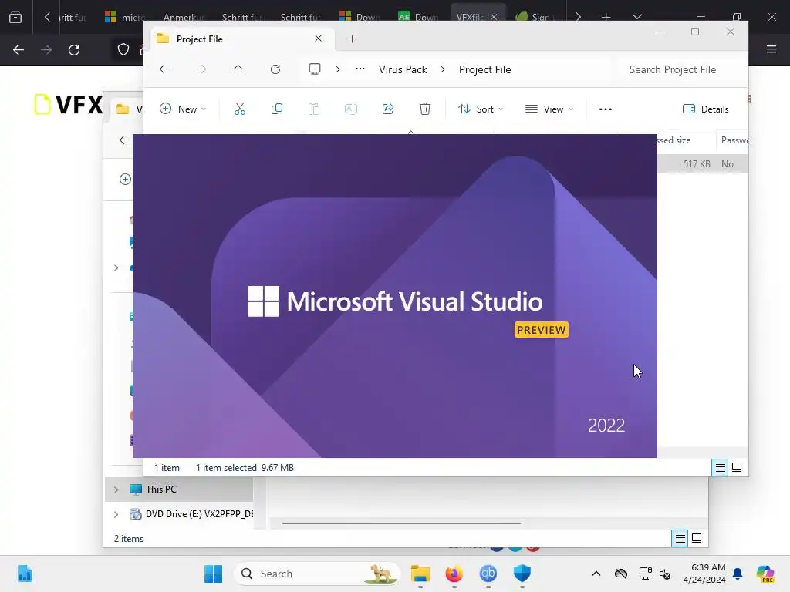
Task: Click the Paste clipboard icon in Project File toolbar
Action: (x=314, y=109)
